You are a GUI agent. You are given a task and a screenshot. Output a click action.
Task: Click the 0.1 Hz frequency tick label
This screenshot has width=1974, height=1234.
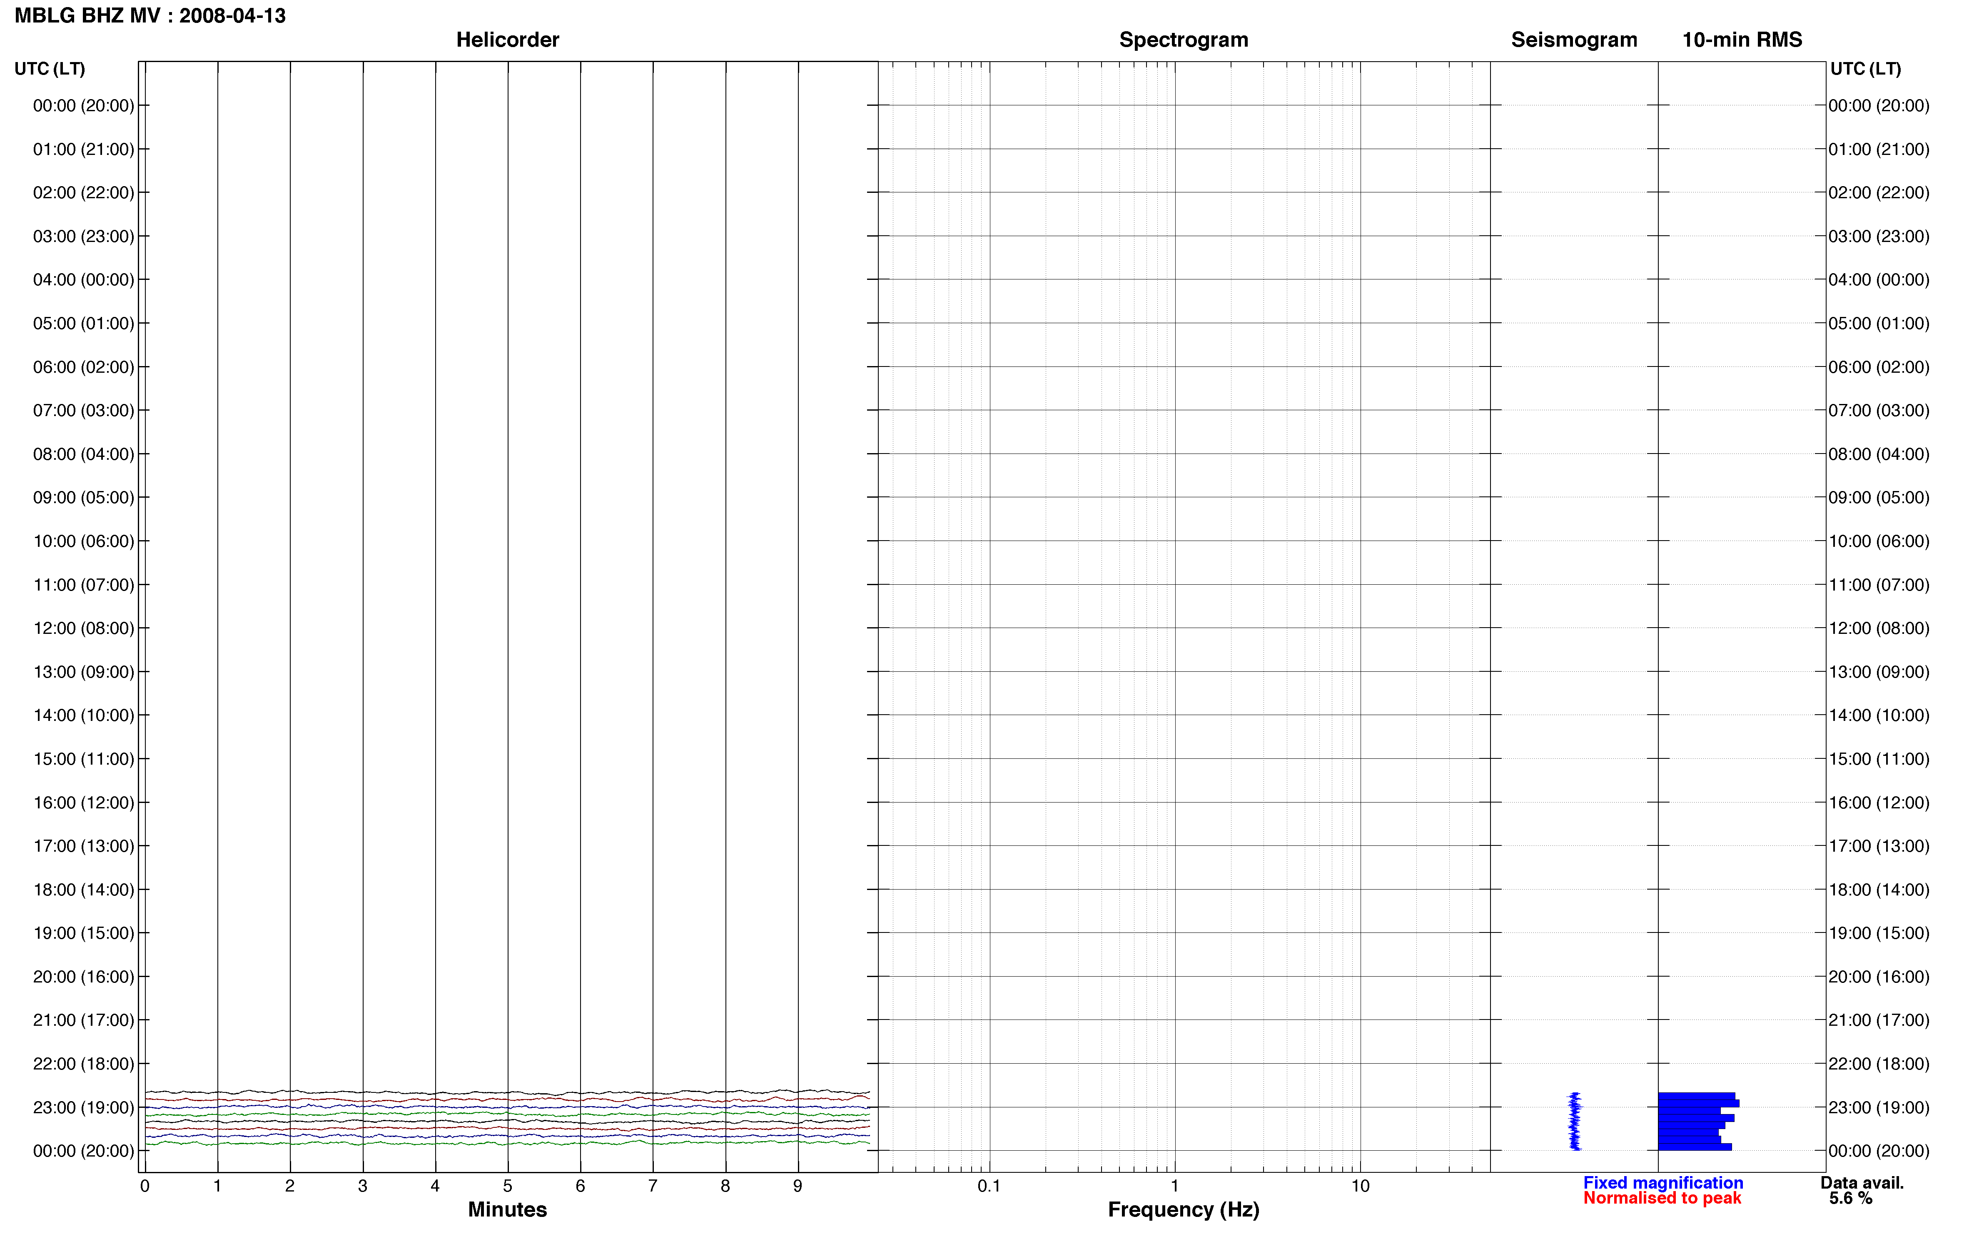989,1186
